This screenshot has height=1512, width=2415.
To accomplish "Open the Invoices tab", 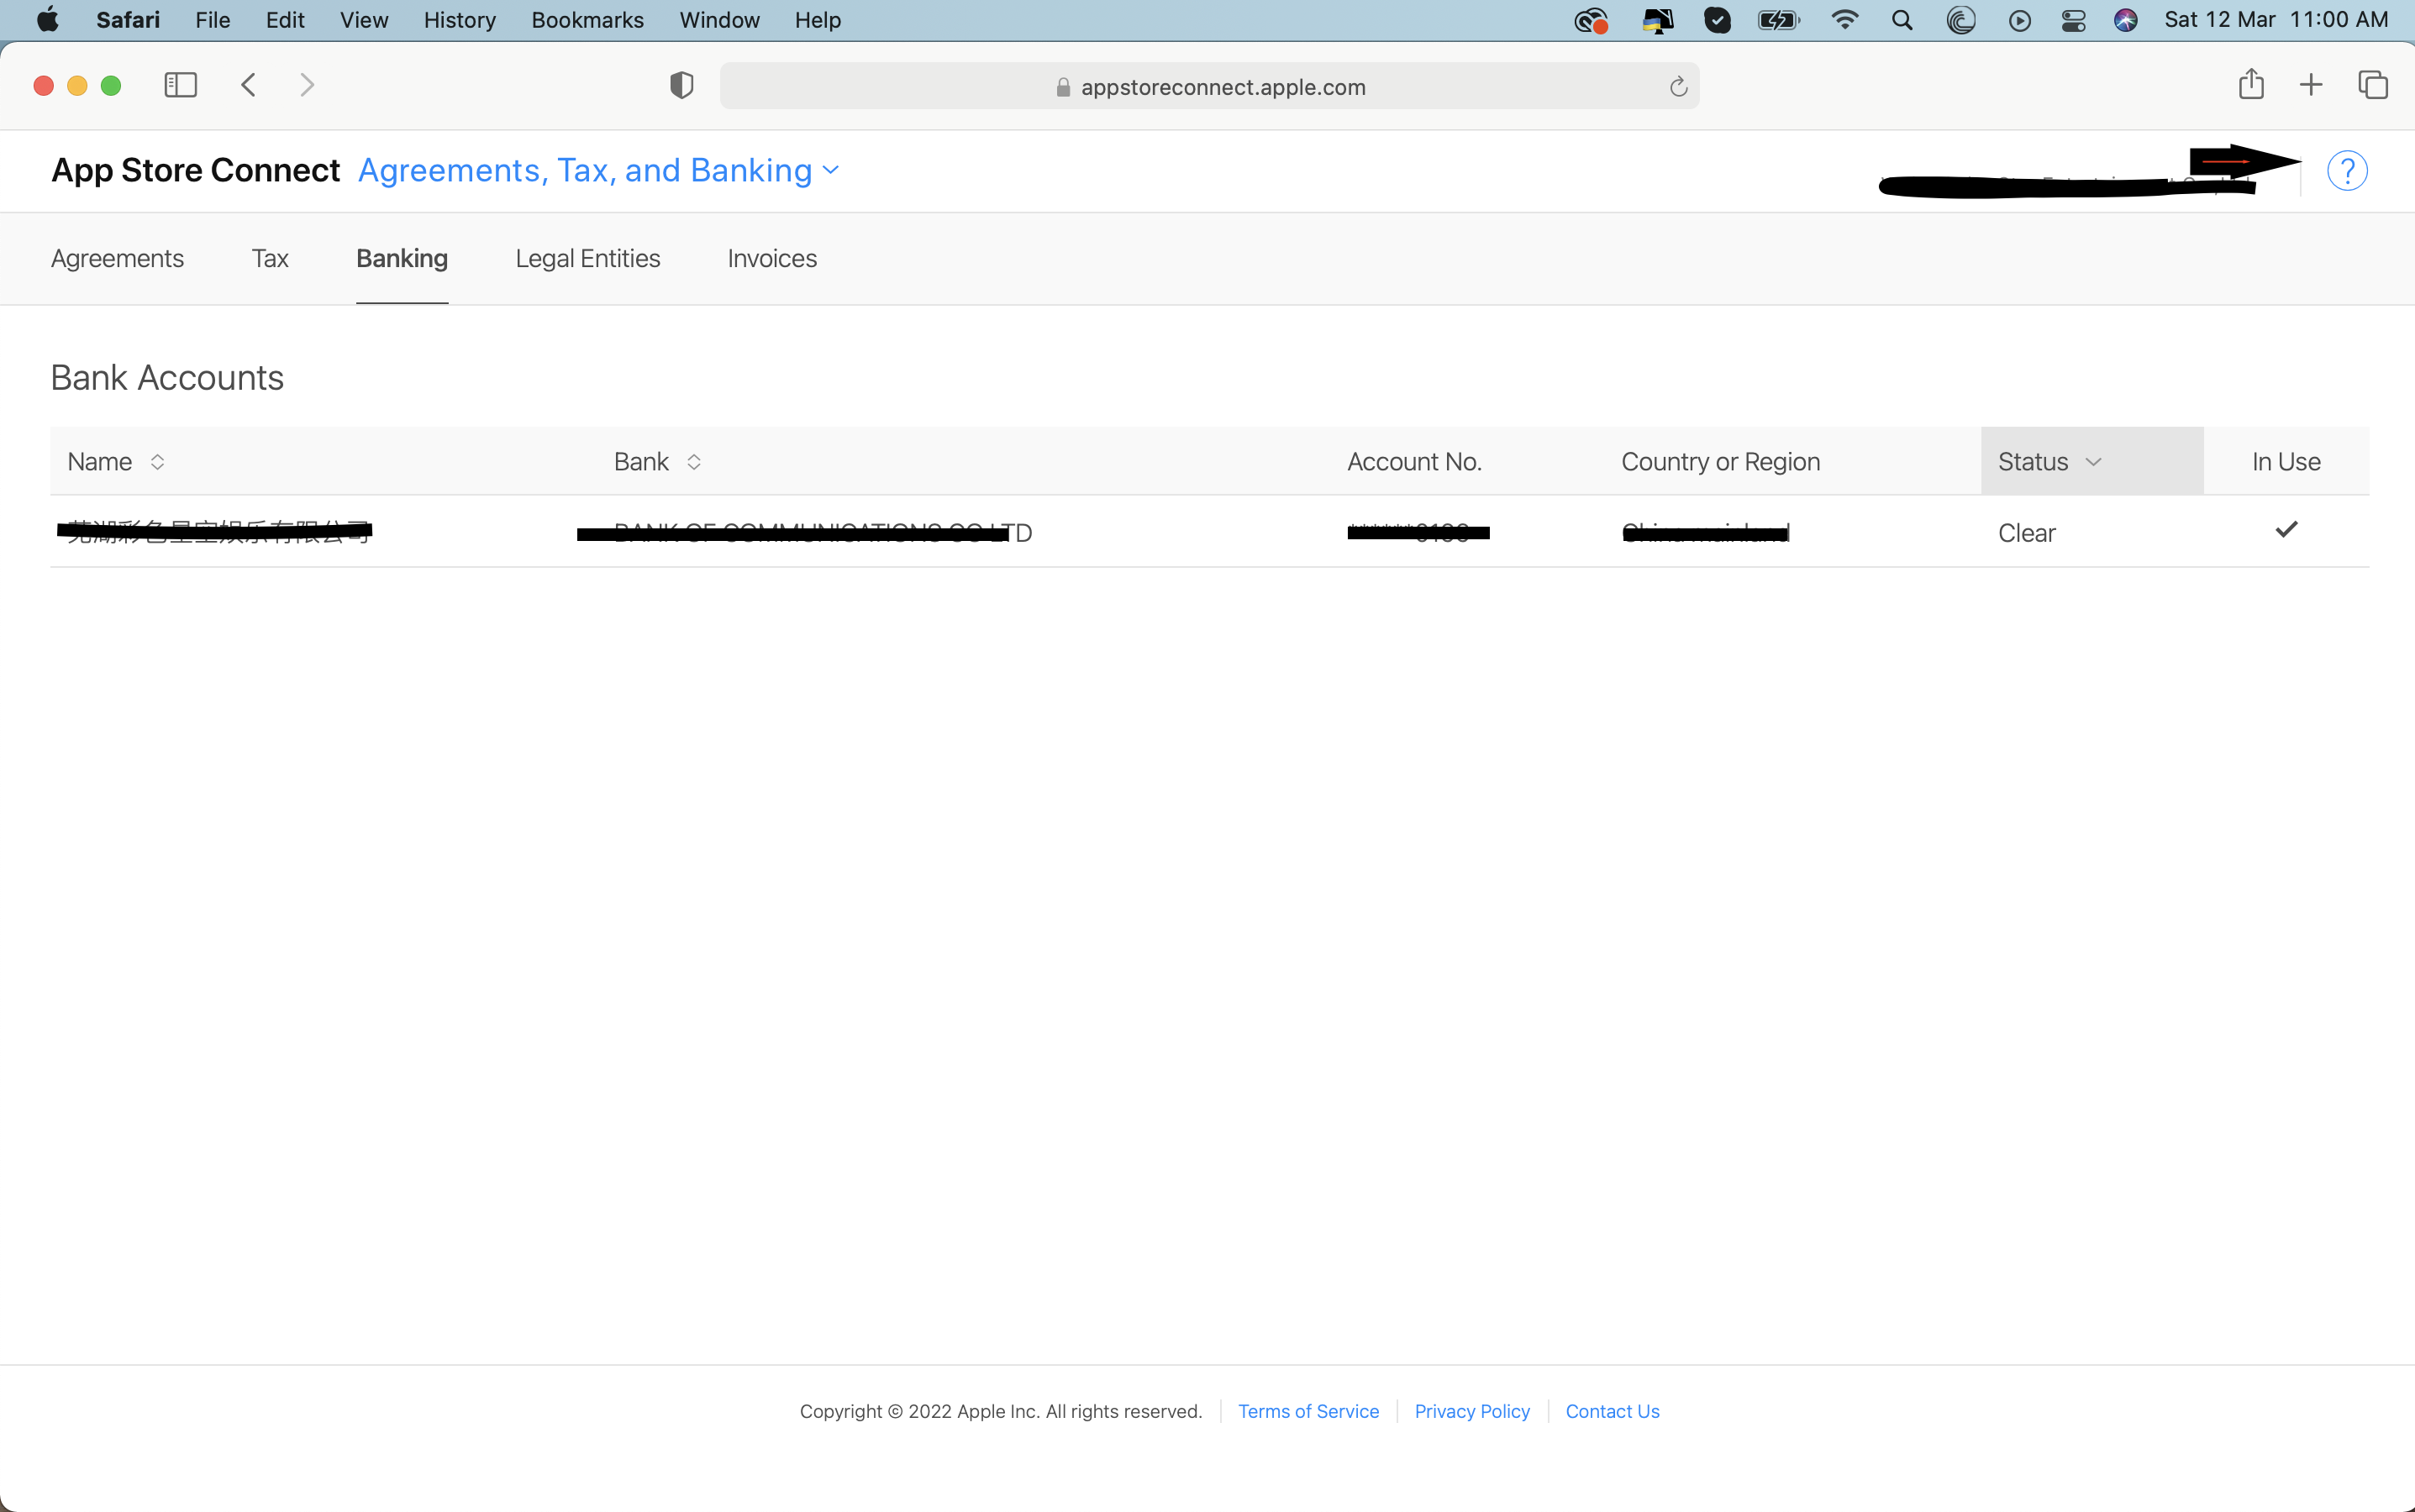I will (x=772, y=259).
